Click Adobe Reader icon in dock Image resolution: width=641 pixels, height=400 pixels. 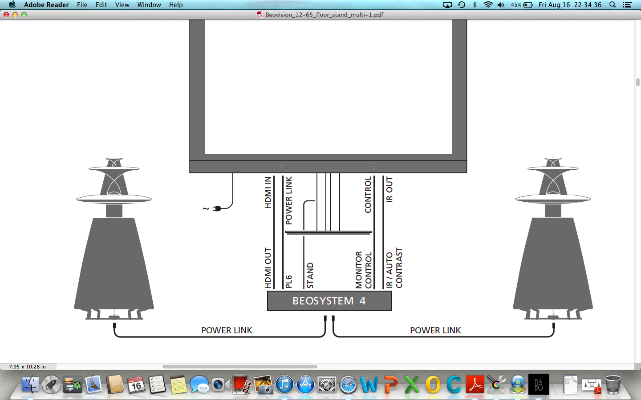[x=475, y=384]
